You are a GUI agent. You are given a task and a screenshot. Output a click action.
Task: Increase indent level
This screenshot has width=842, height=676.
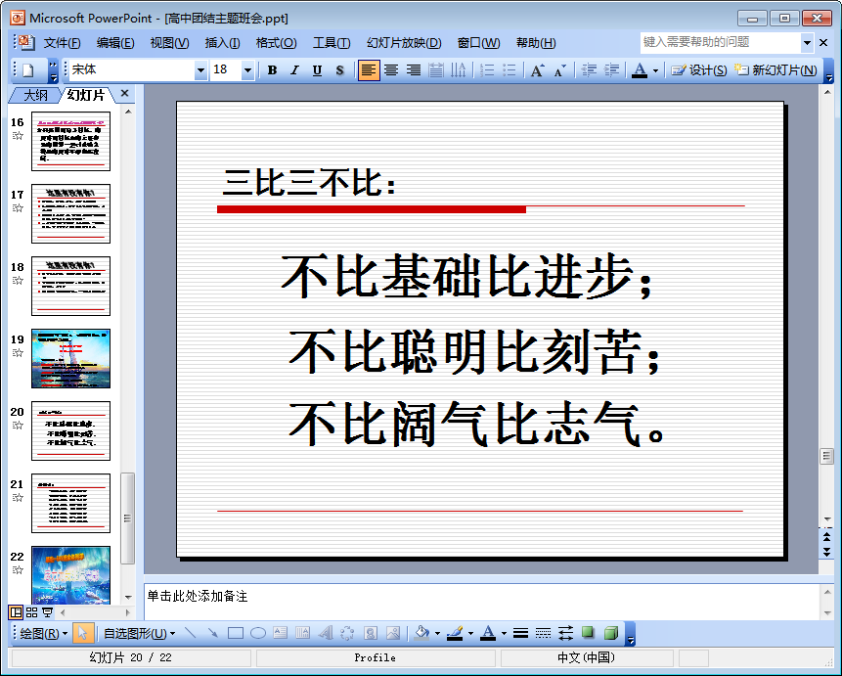click(x=611, y=70)
